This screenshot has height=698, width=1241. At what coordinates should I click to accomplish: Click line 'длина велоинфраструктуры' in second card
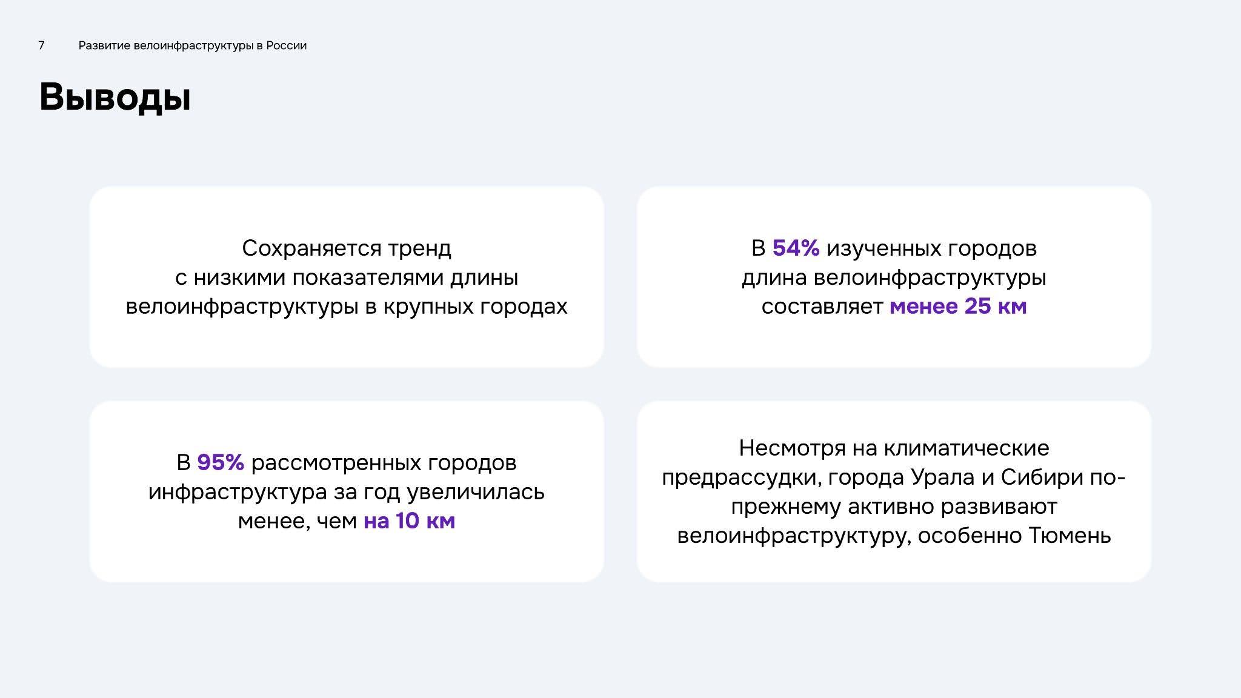[x=894, y=277]
